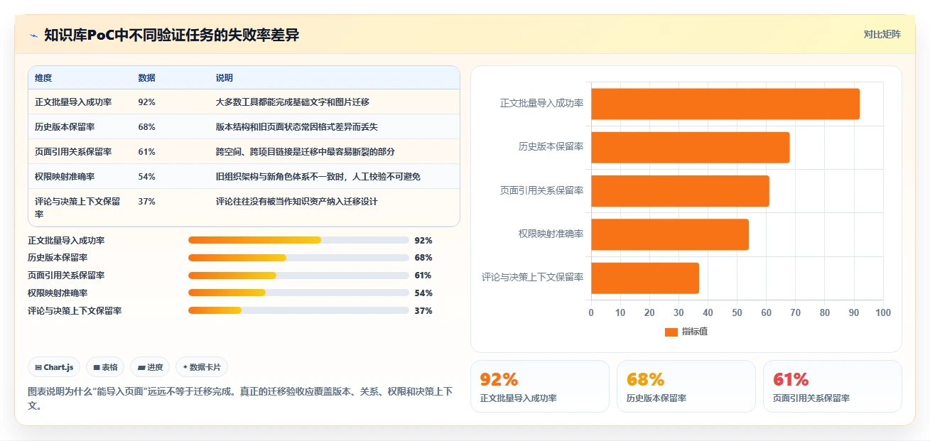Click the chart bar for 历史版本保留率
Screen dimensions: 930x441
click(x=690, y=147)
